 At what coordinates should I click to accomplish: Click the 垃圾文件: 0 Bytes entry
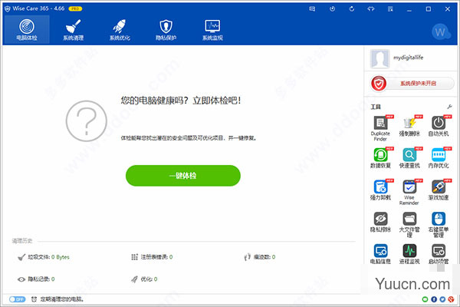click(44, 257)
